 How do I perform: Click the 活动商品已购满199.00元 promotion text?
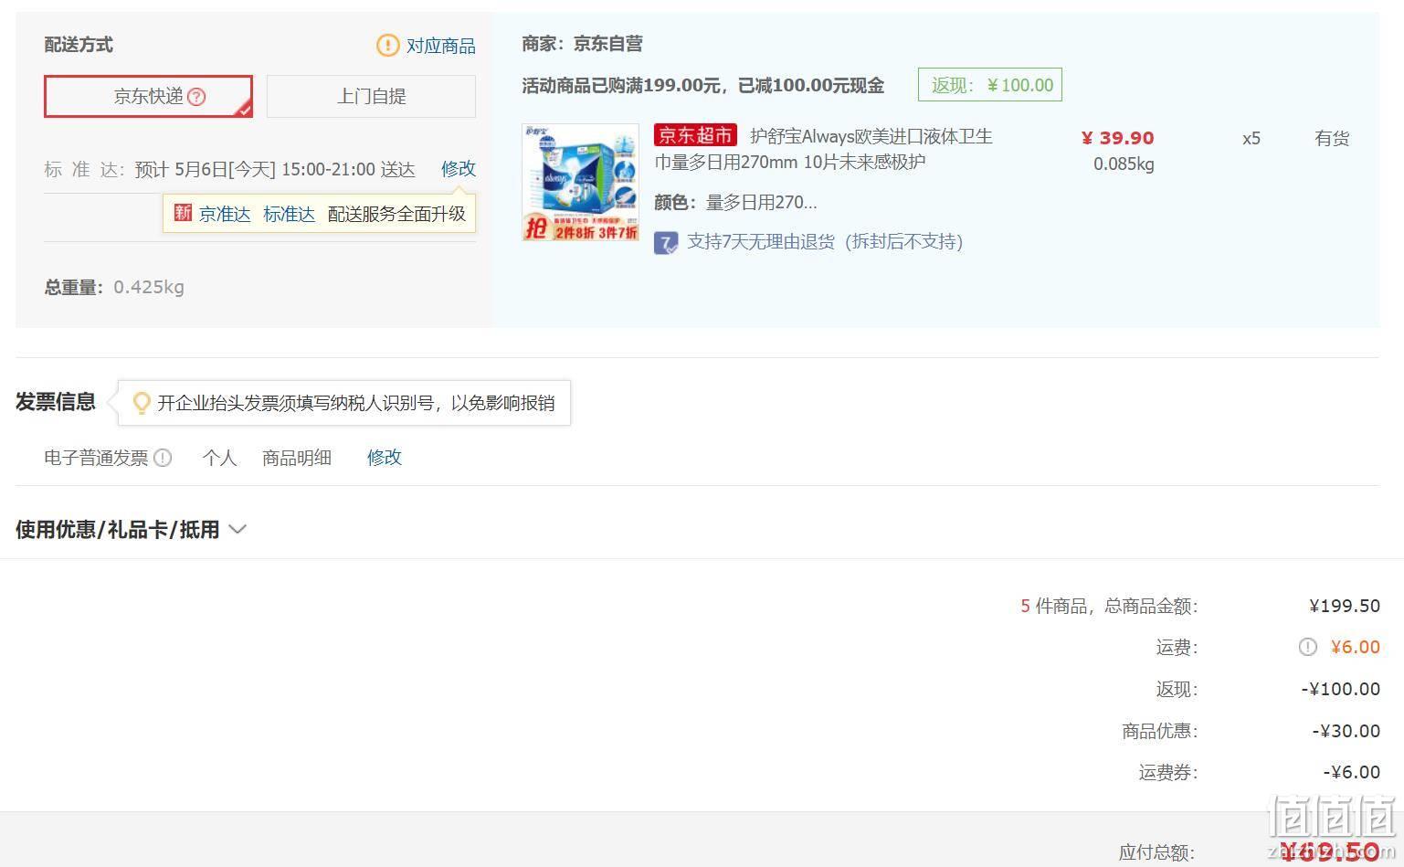click(702, 86)
